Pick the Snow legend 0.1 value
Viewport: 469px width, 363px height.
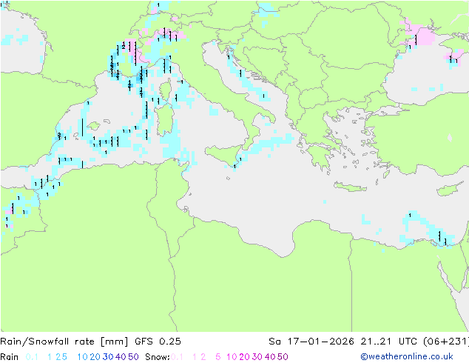pos(177,357)
